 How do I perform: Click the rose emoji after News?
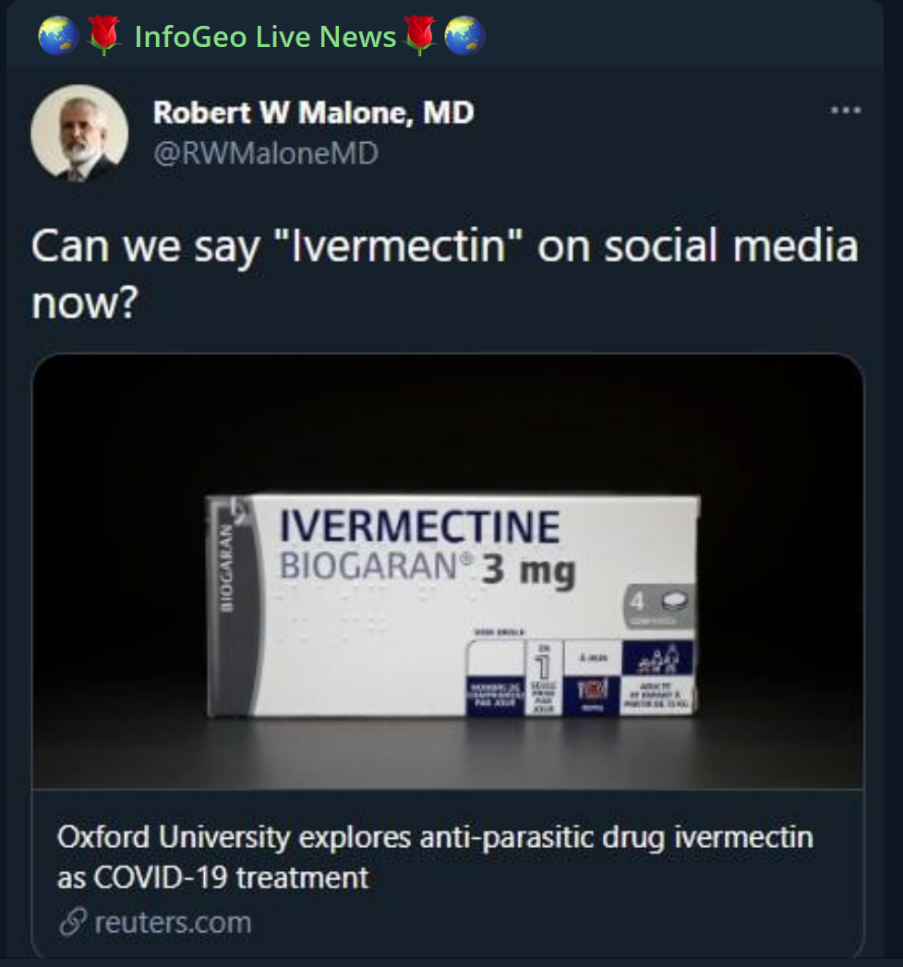pyautogui.click(x=420, y=36)
